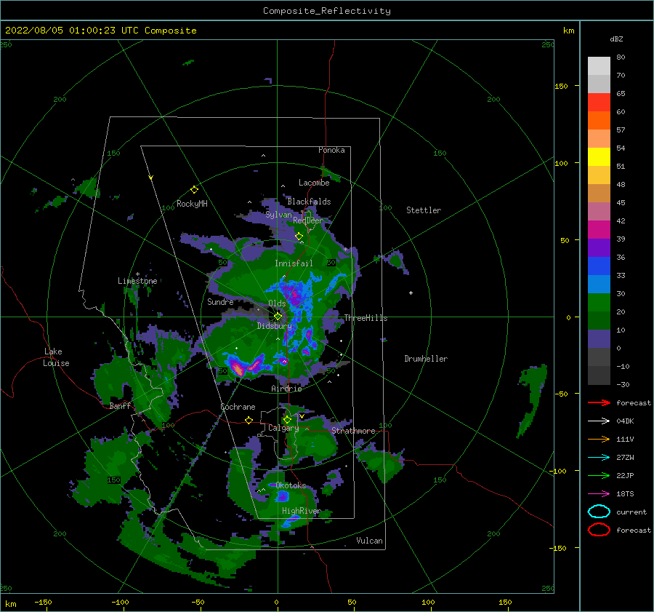Click the Cochrane label
Viewport: 654px width, 612px height.
(238, 407)
